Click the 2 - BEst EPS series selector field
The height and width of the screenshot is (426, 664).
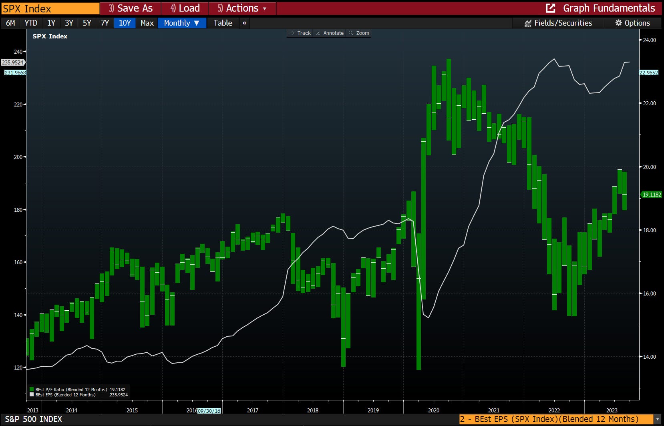556,419
